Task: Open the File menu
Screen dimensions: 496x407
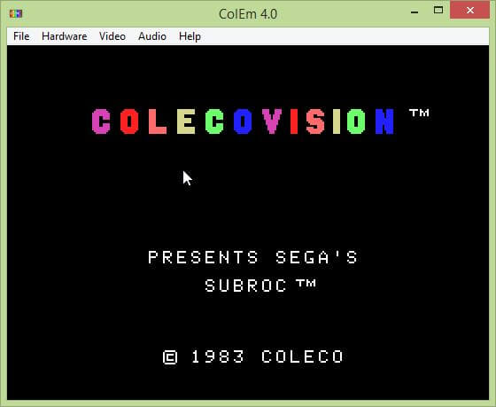Action: (x=21, y=36)
